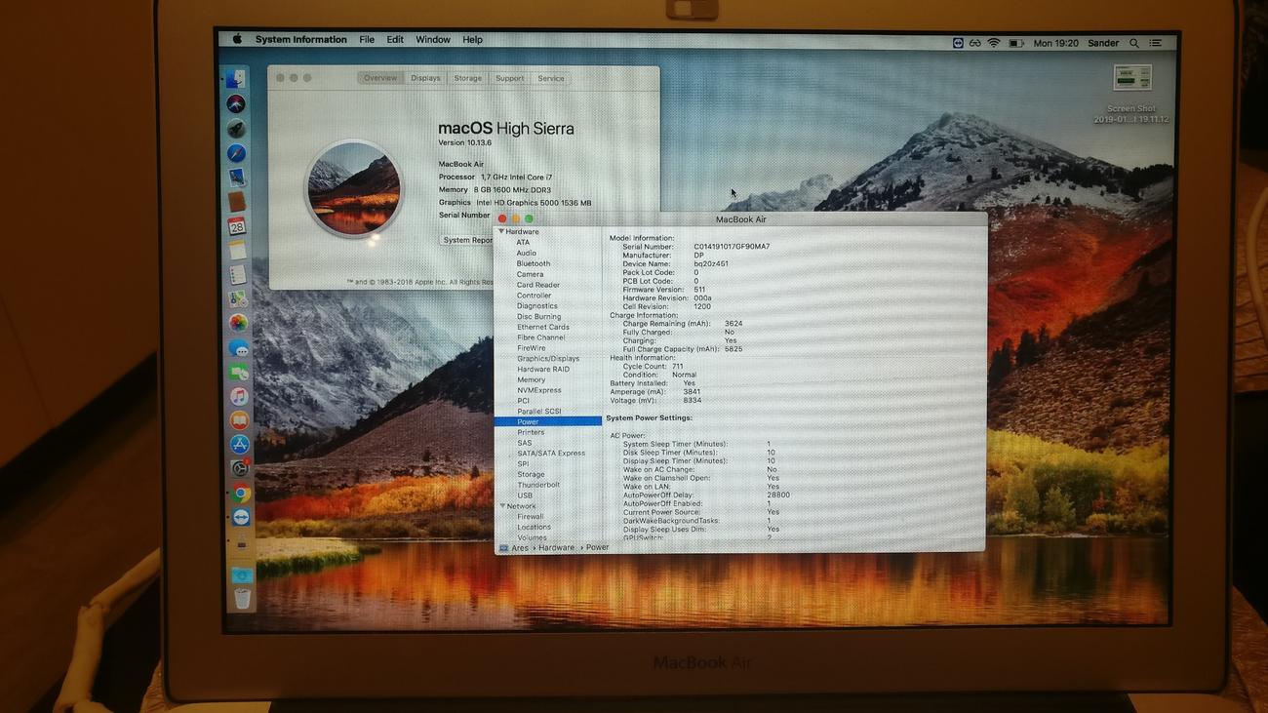Select Printers in the sidebar
Screen dimensions: 1268x713
[531, 432]
